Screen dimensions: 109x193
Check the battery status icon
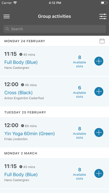[x=104, y=3]
